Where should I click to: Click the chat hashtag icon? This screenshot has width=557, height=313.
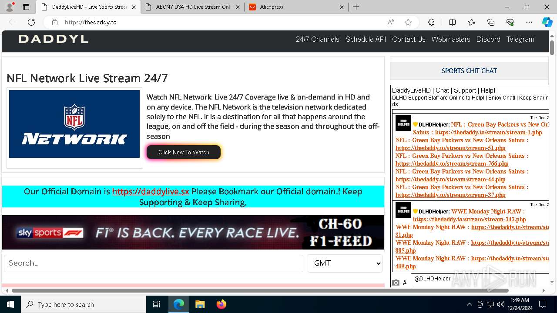[405, 283]
